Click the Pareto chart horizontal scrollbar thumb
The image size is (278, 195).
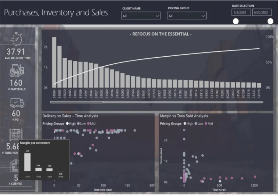point(76,102)
